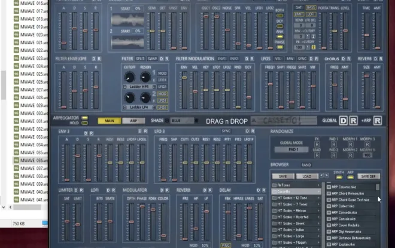This screenshot has height=248, width=395.
Task: Click the REVERB header D button beside CHORUS
Action: coord(375,59)
